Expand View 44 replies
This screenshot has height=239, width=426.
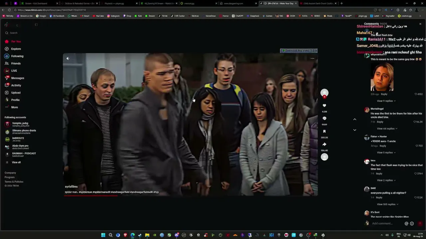(387, 128)
